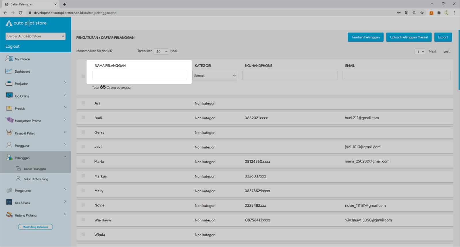Click the Nama Pelanggan search field

pos(139,76)
